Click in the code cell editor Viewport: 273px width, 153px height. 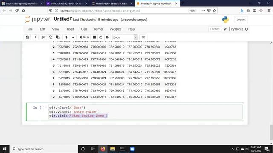pyautogui.click(x=145, y=112)
